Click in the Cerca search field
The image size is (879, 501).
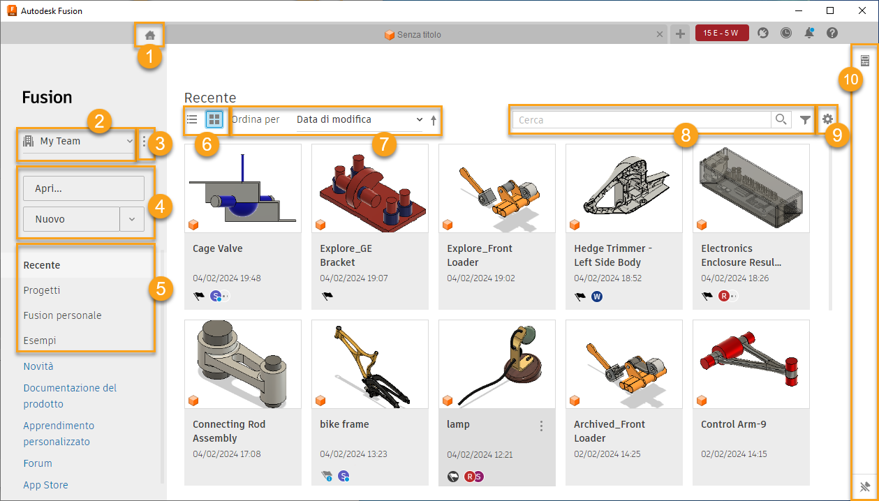click(x=642, y=120)
